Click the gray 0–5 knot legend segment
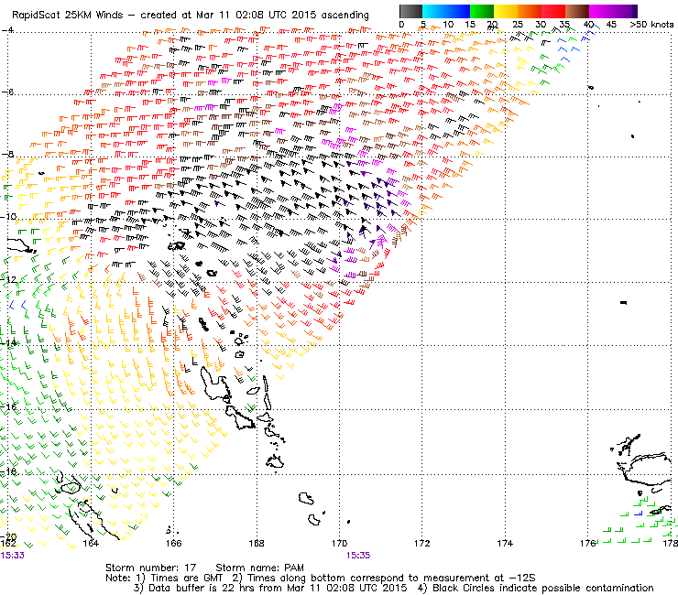The width and height of the screenshot is (678, 595). pyautogui.click(x=410, y=11)
